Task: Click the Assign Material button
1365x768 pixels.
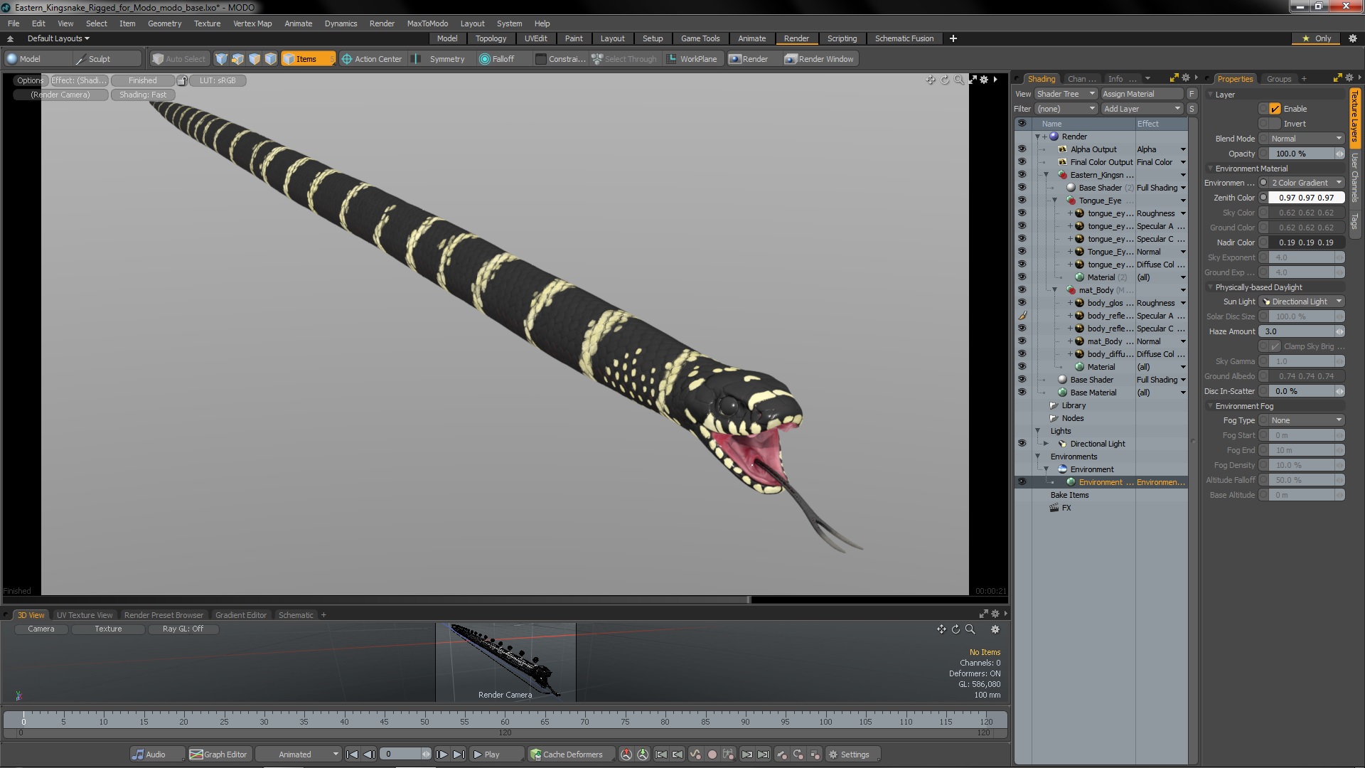Action: tap(1142, 94)
